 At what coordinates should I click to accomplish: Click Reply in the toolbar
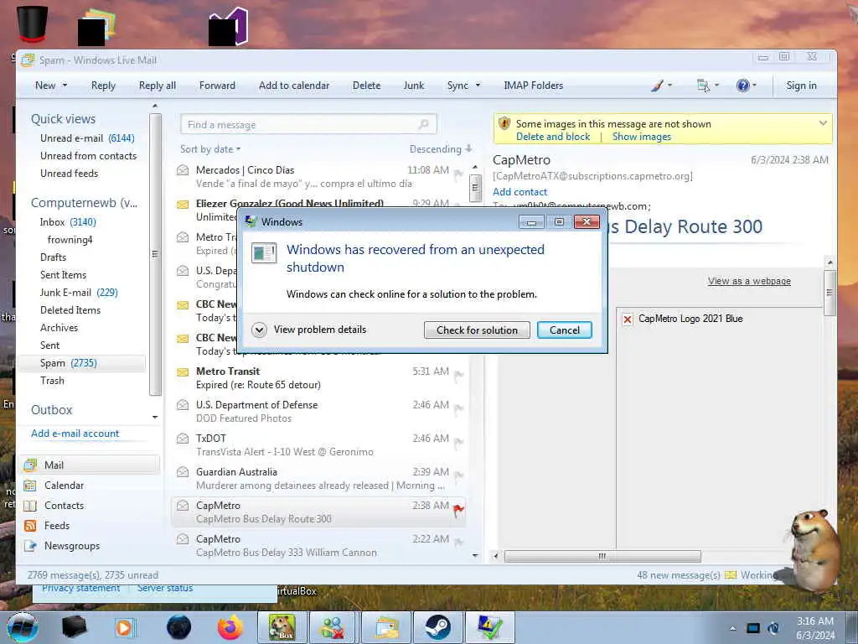pos(103,86)
